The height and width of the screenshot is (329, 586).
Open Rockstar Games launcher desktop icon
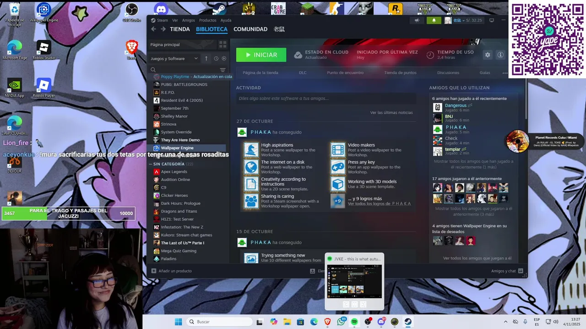point(395,9)
